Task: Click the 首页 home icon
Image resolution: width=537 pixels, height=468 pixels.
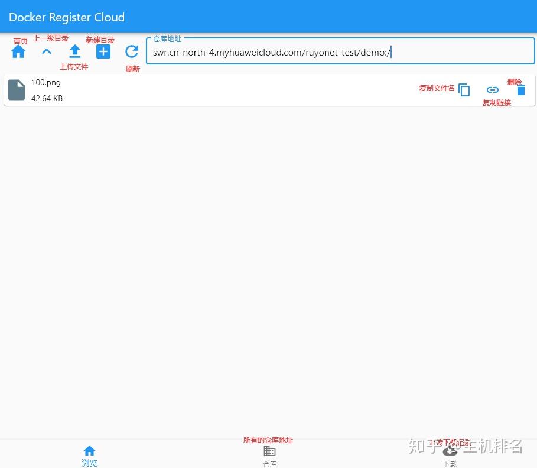Action: tap(18, 51)
